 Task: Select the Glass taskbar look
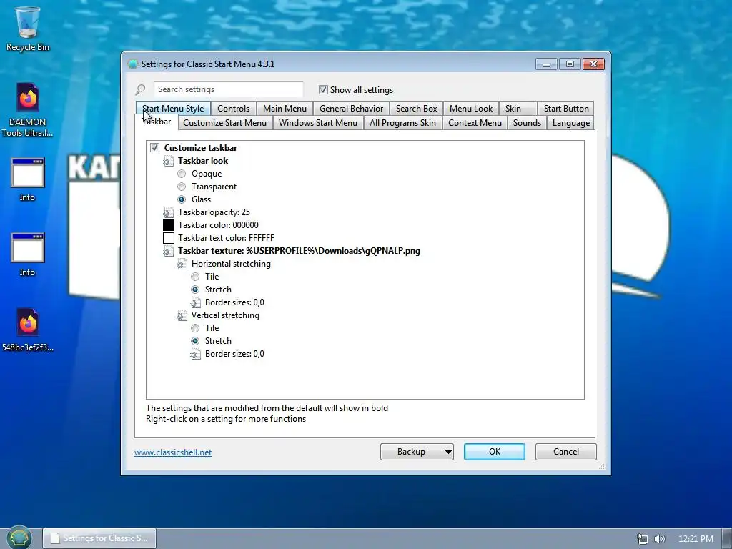click(182, 199)
